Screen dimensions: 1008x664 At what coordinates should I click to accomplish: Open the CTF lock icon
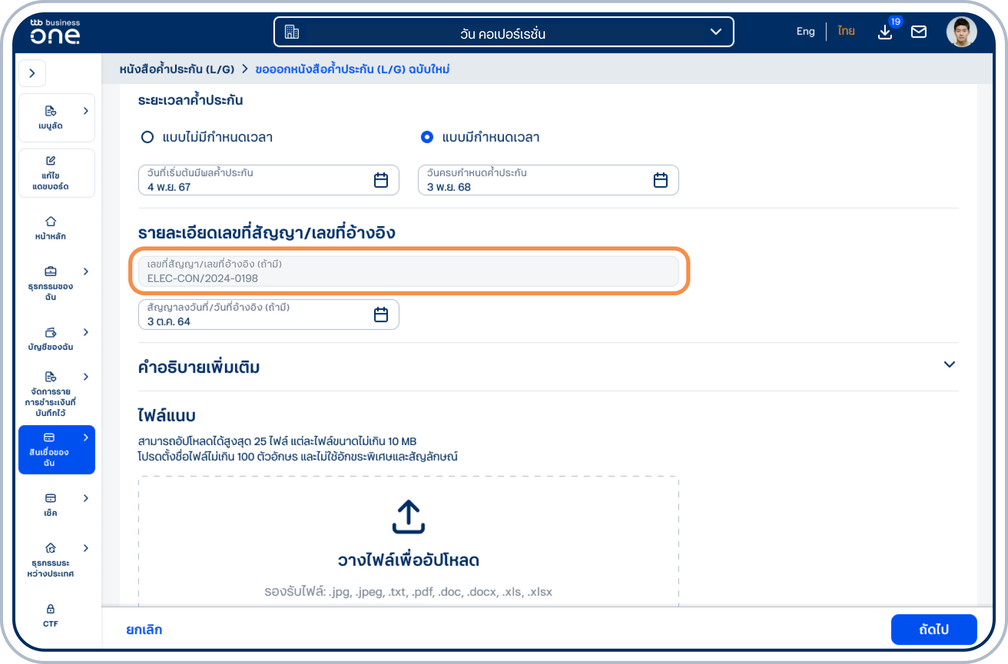[50, 609]
